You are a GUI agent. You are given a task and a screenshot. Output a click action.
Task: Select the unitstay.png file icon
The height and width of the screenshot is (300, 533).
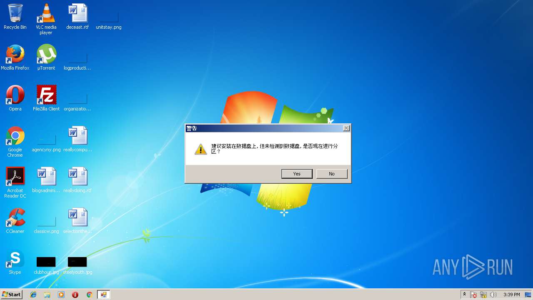[109, 20]
